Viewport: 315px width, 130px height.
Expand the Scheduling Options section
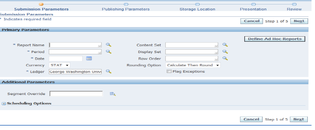(x=4, y=103)
